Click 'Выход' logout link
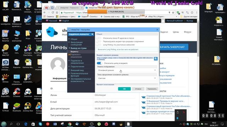The image size is (227, 127). tap(190, 21)
